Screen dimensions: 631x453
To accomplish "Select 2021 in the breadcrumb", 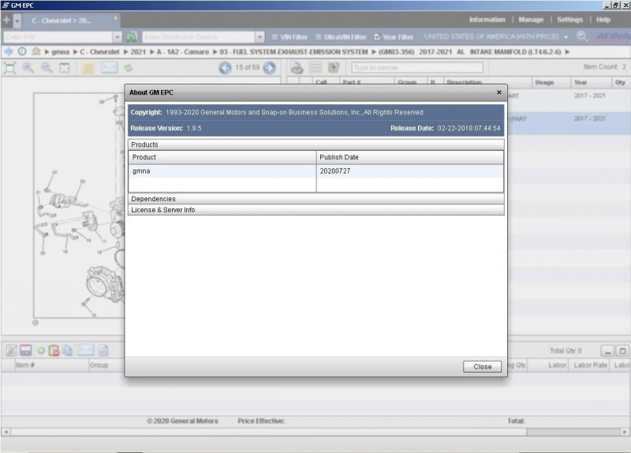I will tap(138, 52).
